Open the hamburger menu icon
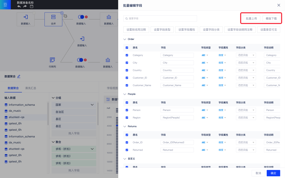The image size is (285, 178). click(x=5, y=5)
